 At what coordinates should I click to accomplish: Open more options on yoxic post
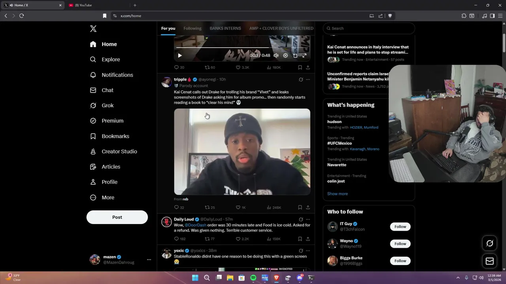[x=308, y=251]
